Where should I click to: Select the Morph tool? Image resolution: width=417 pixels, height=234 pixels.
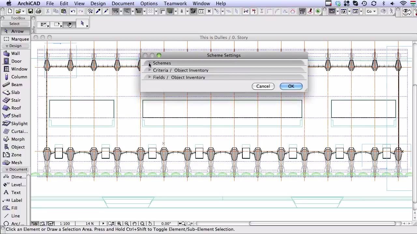coord(15,139)
